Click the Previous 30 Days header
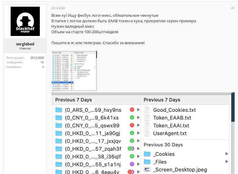This screenshot has height=174, width=238. click(163, 145)
